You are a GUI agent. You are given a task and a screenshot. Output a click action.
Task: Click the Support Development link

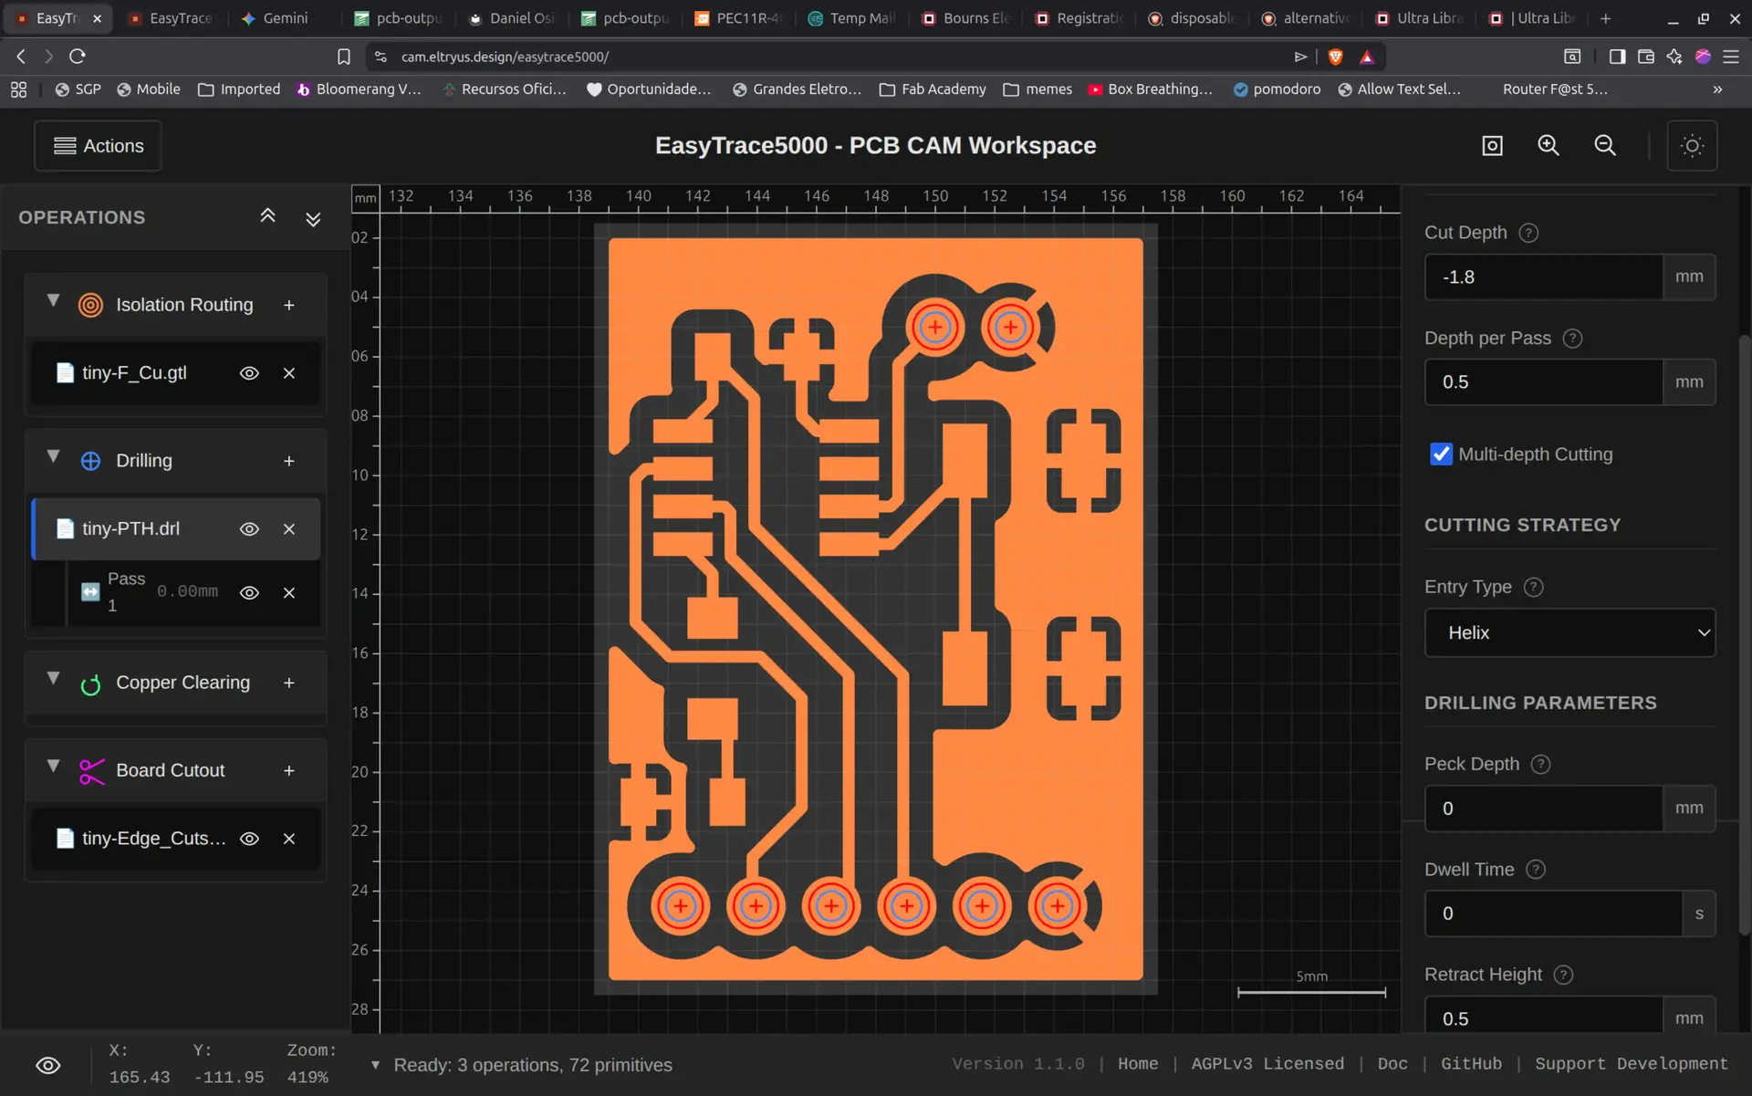click(1631, 1064)
